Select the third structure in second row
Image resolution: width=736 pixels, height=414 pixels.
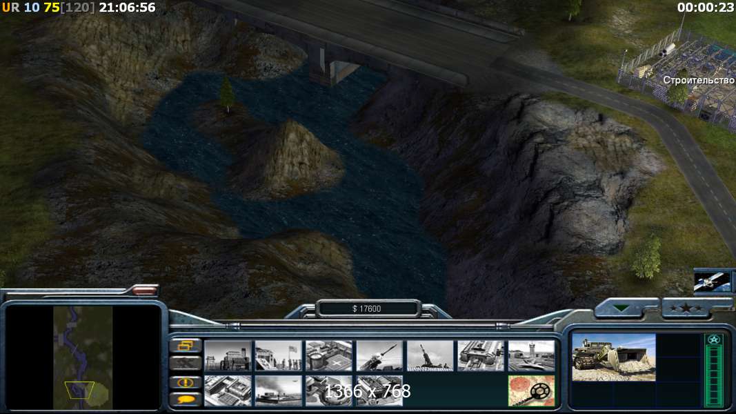point(328,391)
